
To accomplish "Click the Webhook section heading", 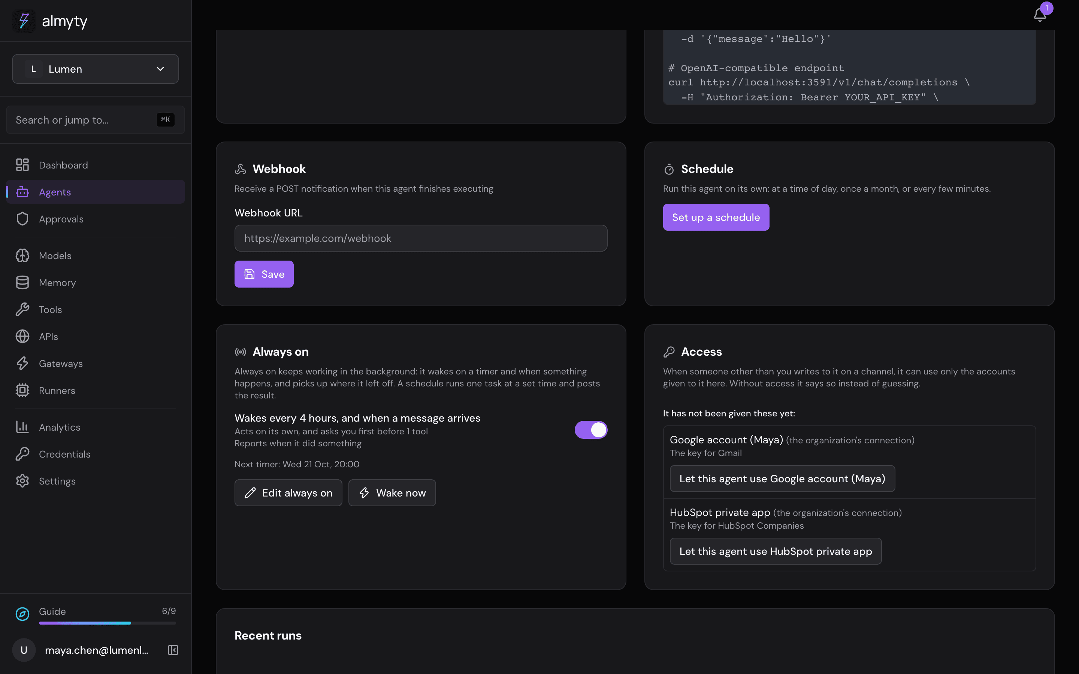I will pos(279,169).
